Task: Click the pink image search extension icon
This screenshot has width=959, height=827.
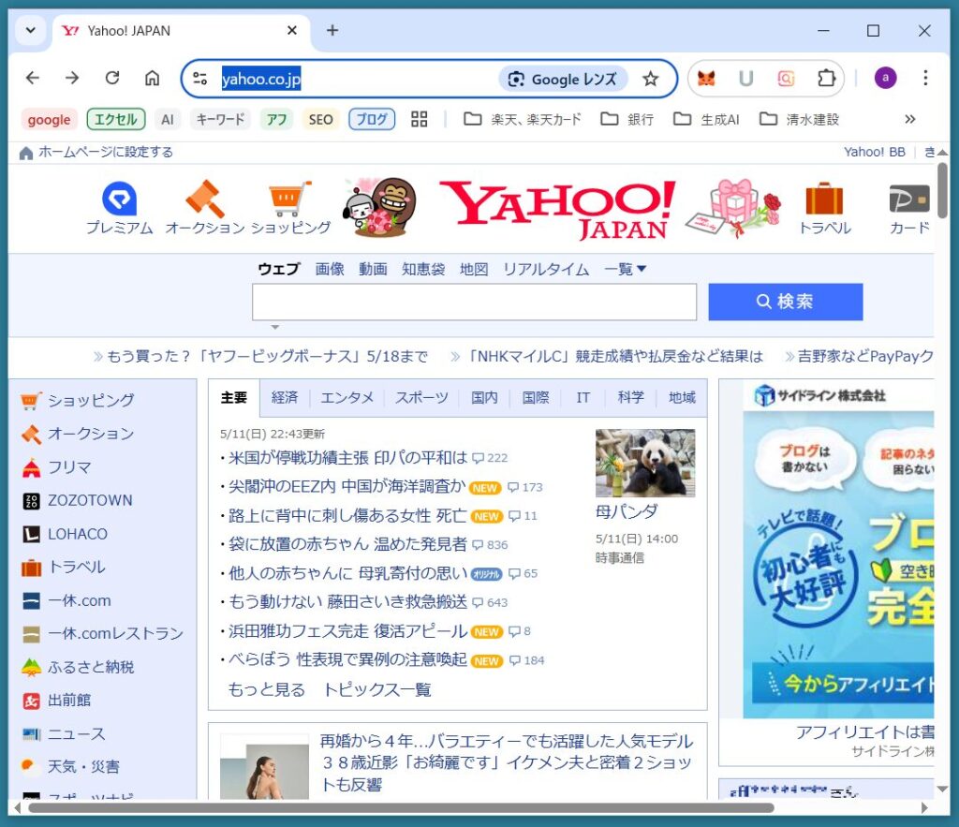Action: 786,79
